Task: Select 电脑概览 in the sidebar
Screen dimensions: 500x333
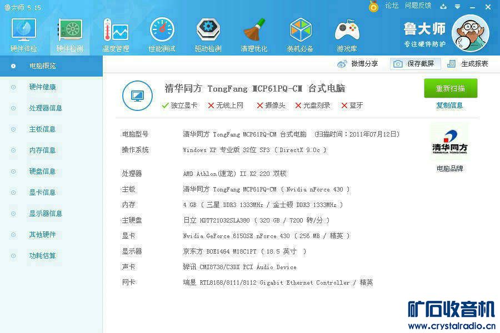Action: click(x=51, y=66)
